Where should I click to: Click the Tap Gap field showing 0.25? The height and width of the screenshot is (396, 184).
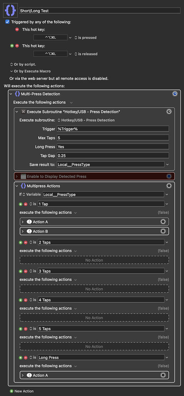click(113, 155)
